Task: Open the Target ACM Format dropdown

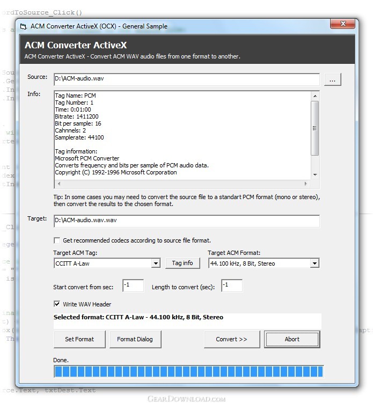Action: coord(315,263)
